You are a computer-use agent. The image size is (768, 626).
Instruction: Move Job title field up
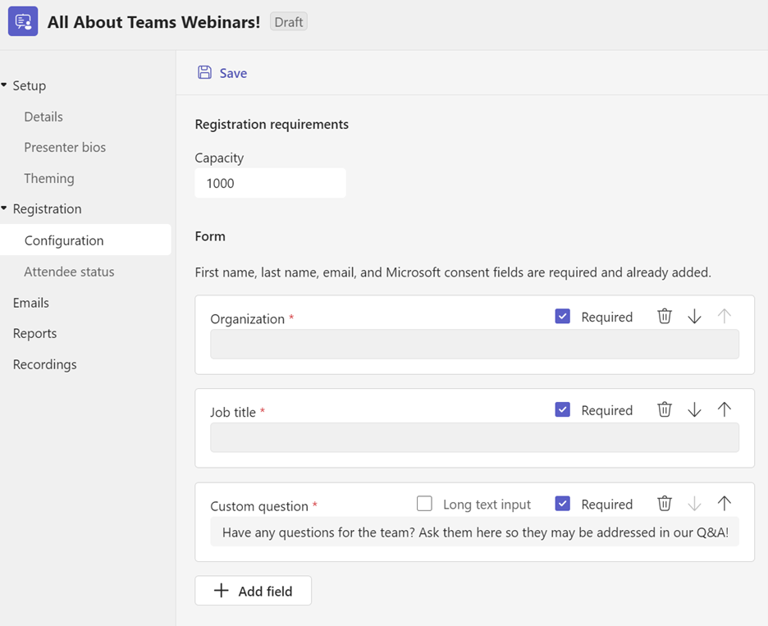point(724,410)
